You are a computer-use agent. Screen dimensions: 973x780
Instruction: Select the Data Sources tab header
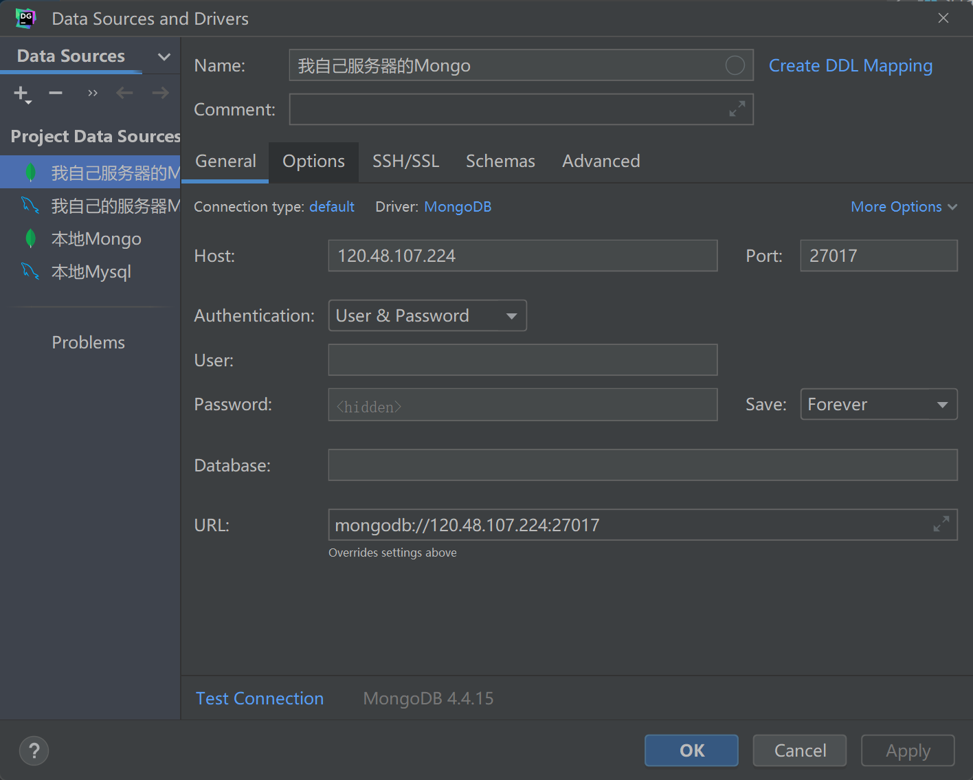click(x=71, y=56)
